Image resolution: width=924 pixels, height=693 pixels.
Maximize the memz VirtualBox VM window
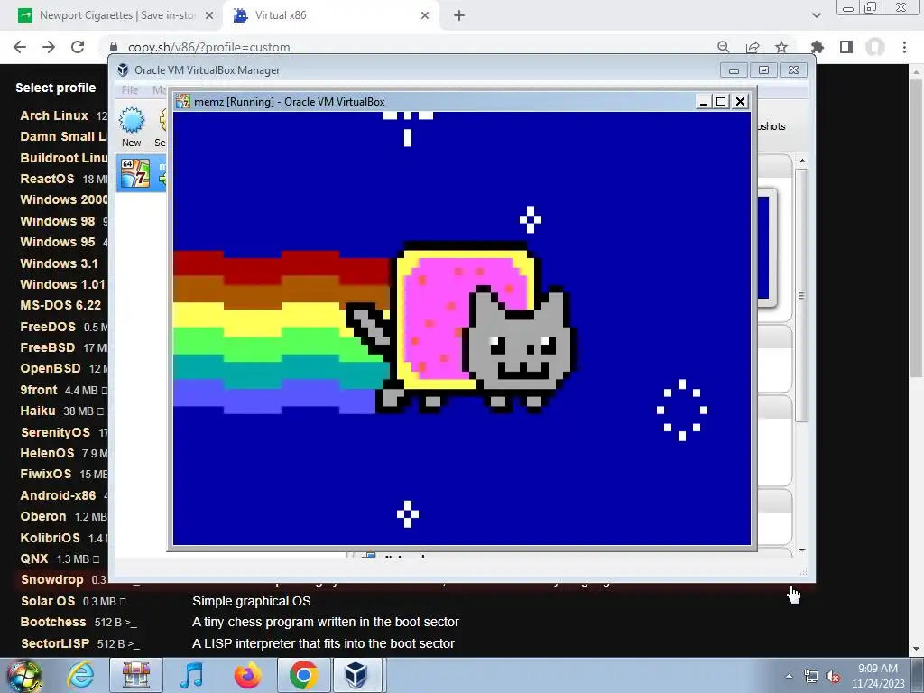tap(721, 101)
